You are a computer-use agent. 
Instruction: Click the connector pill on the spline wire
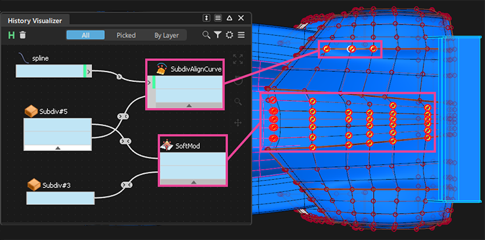tap(120, 77)
